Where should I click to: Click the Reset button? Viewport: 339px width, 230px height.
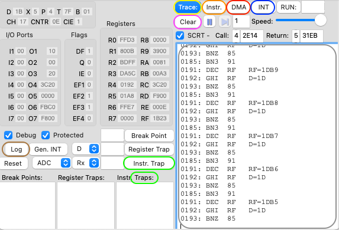[x=13, y=163]
